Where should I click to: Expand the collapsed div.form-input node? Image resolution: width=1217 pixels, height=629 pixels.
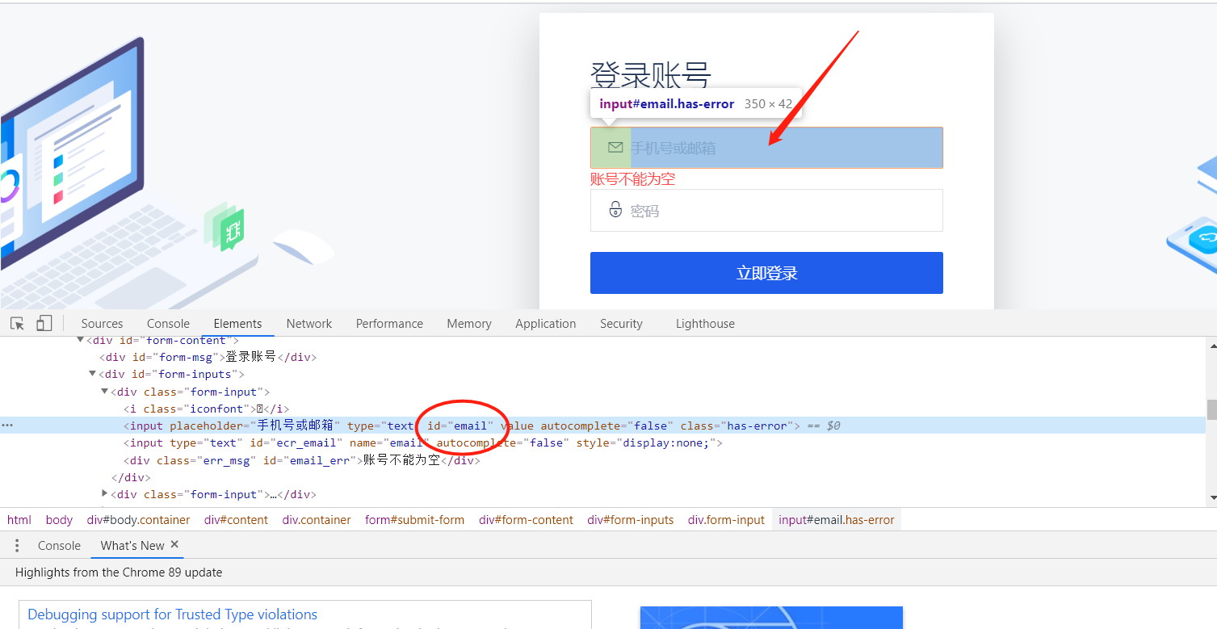104,493
